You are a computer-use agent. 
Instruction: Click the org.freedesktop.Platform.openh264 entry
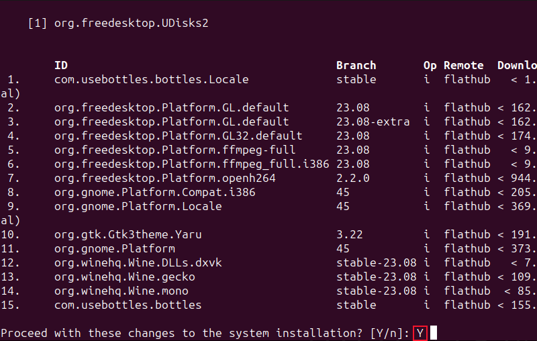(164, 178)
